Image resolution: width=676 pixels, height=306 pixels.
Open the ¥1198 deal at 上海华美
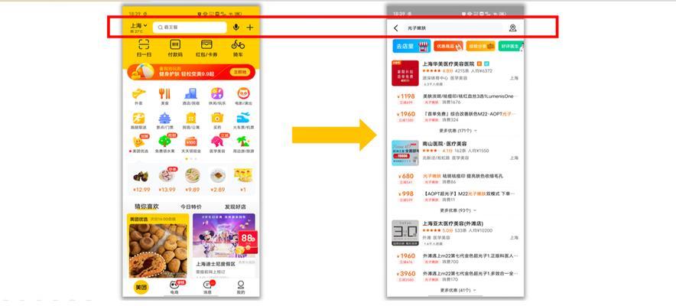click(x=455, y=99)
